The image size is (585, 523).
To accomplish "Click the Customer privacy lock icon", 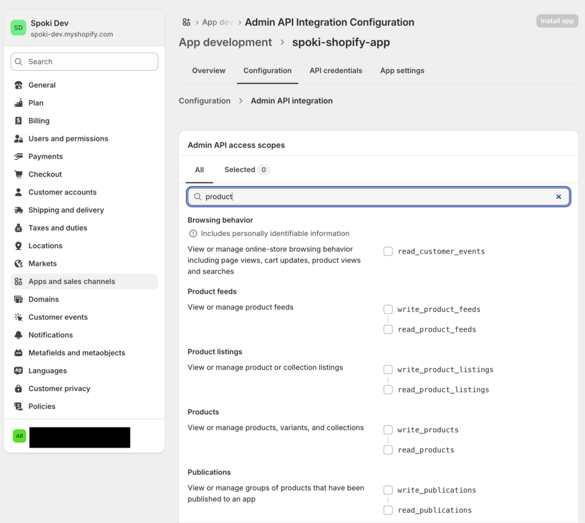I will [x=18, y=389].
